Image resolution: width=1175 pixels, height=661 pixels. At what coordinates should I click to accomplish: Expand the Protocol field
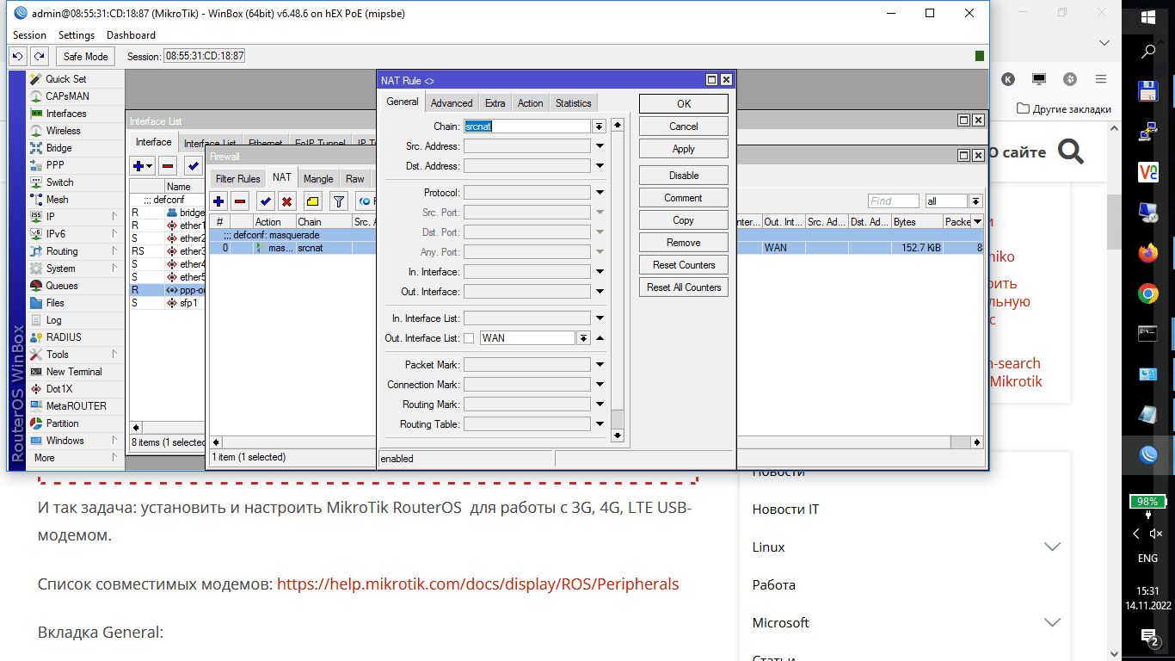pyautogui.click(x=600, y=193)
